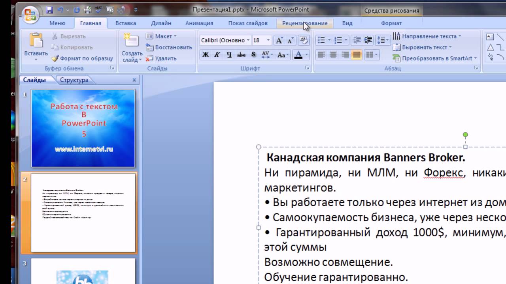Open Направление текста dropdown
The height and width of the screenshot is (284, 506).
[x=427, y=36]
